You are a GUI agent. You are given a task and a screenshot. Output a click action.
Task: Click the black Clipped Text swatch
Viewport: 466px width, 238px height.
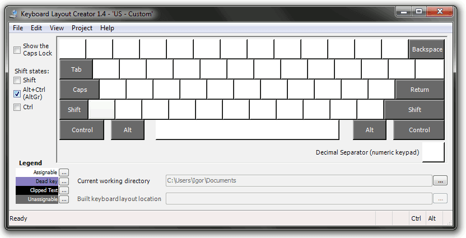[37, 190]
